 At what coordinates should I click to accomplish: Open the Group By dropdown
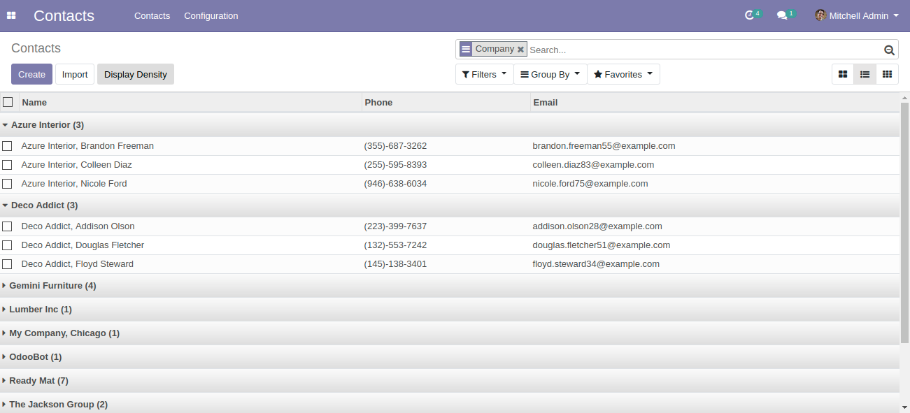click(550, 74)
